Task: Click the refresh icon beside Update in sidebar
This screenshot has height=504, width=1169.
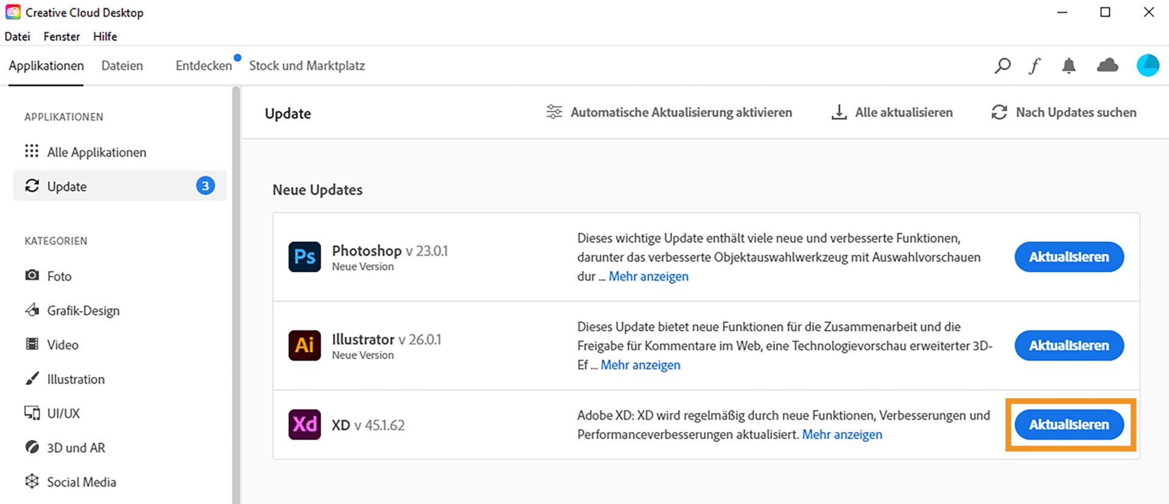Action: [32, 186]
